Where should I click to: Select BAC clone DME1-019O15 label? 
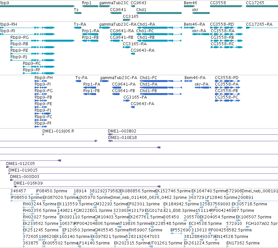point(23,170)
